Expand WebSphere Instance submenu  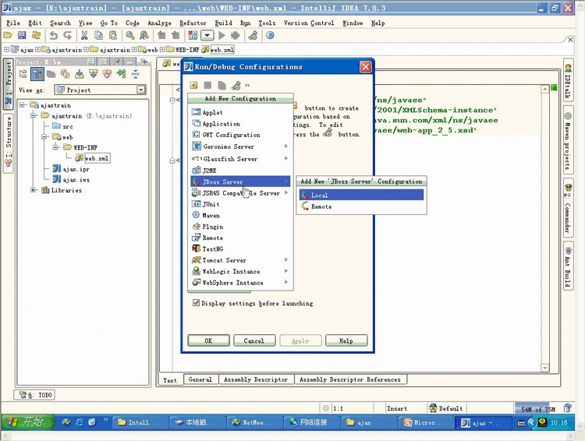click(240, 282)
